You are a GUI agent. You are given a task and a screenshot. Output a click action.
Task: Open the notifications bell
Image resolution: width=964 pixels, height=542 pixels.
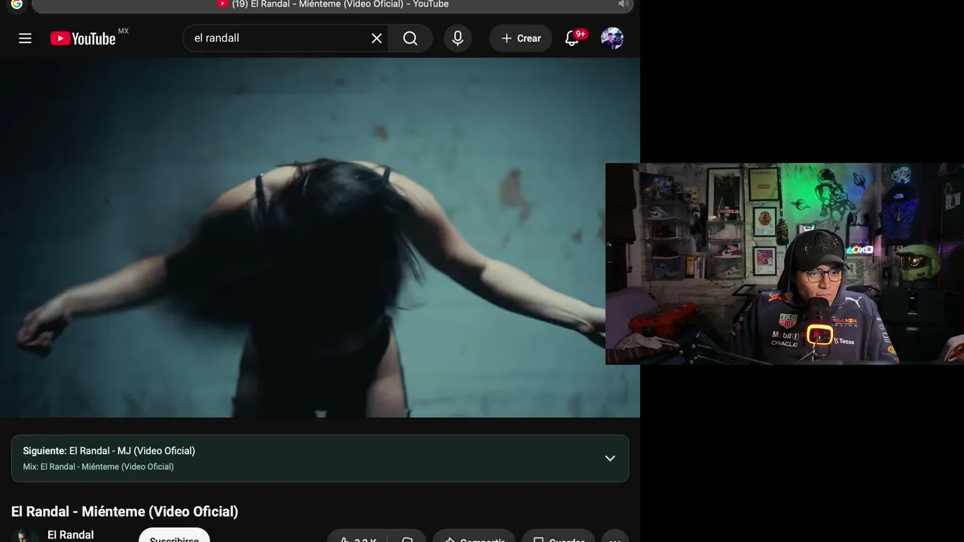tap(572, 38)
